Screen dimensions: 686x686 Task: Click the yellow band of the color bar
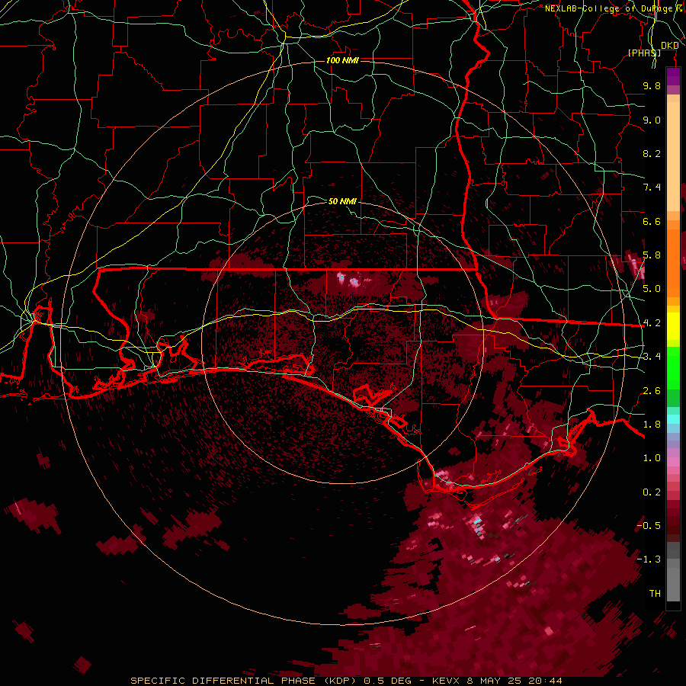click(x=673, y=326)
